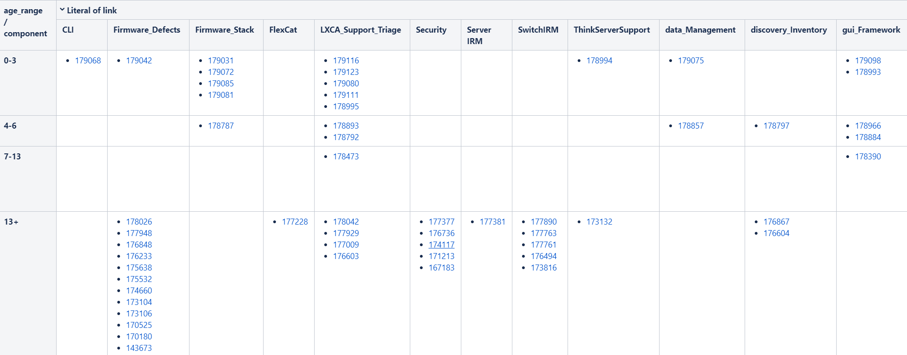The height and width of the screenshot is (355, 907).
Task: Open issue 177381 under Server IRM
Action: pyautogui.click(x=491, y=221)
